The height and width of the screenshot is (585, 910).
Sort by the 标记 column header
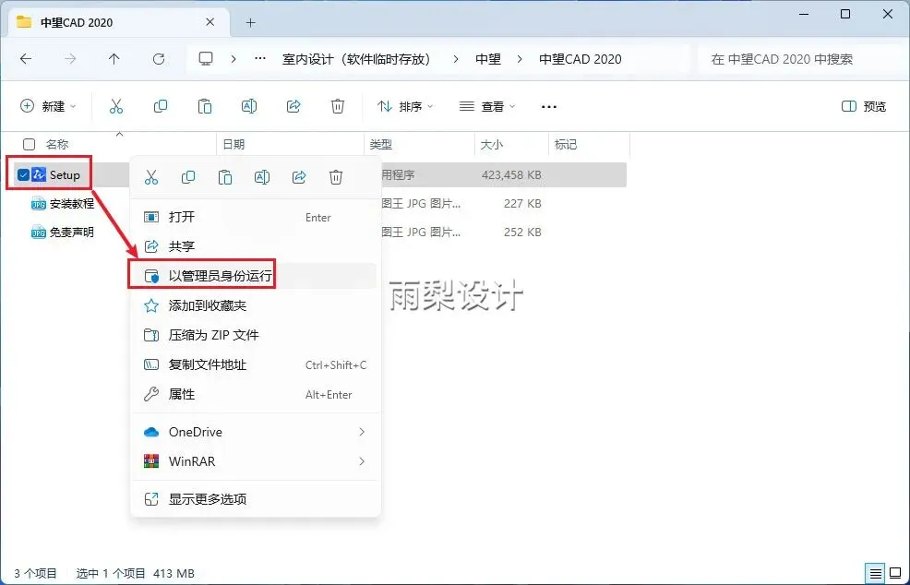click(x=565, y=144)
